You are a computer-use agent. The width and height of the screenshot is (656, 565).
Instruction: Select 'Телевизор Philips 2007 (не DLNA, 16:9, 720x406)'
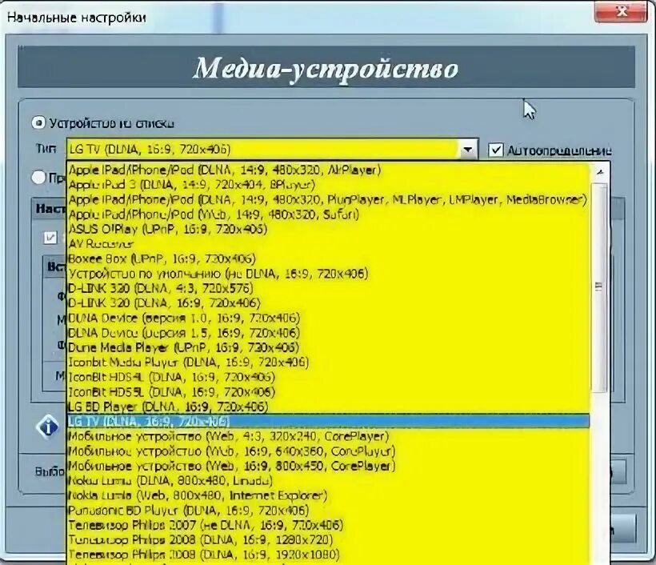[x=328, y=525]
